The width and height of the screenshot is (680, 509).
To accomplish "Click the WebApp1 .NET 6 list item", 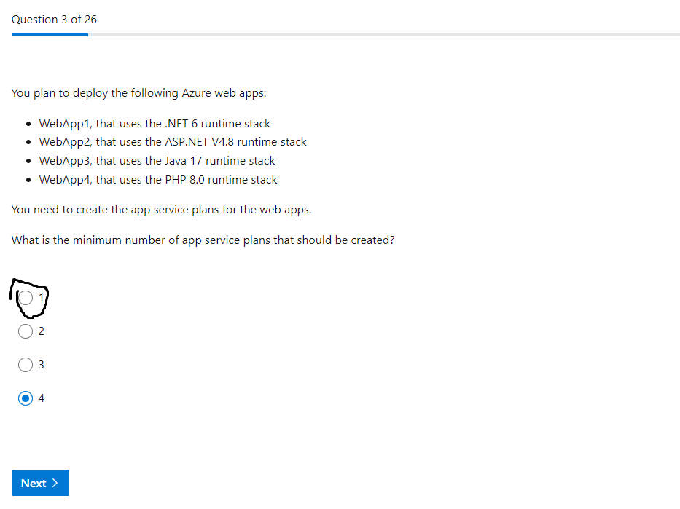I will pyautogui.click(x=155, y=124).
